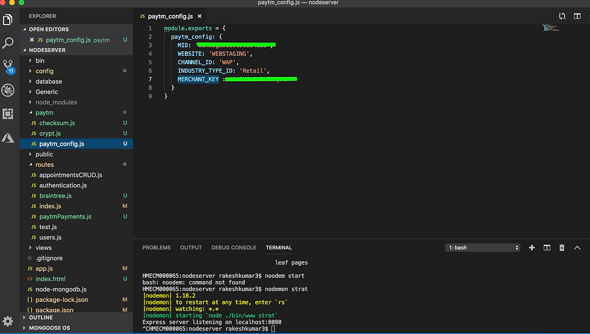Switch to the DEBUG CONSOLE tab

[x=234, y=247]
